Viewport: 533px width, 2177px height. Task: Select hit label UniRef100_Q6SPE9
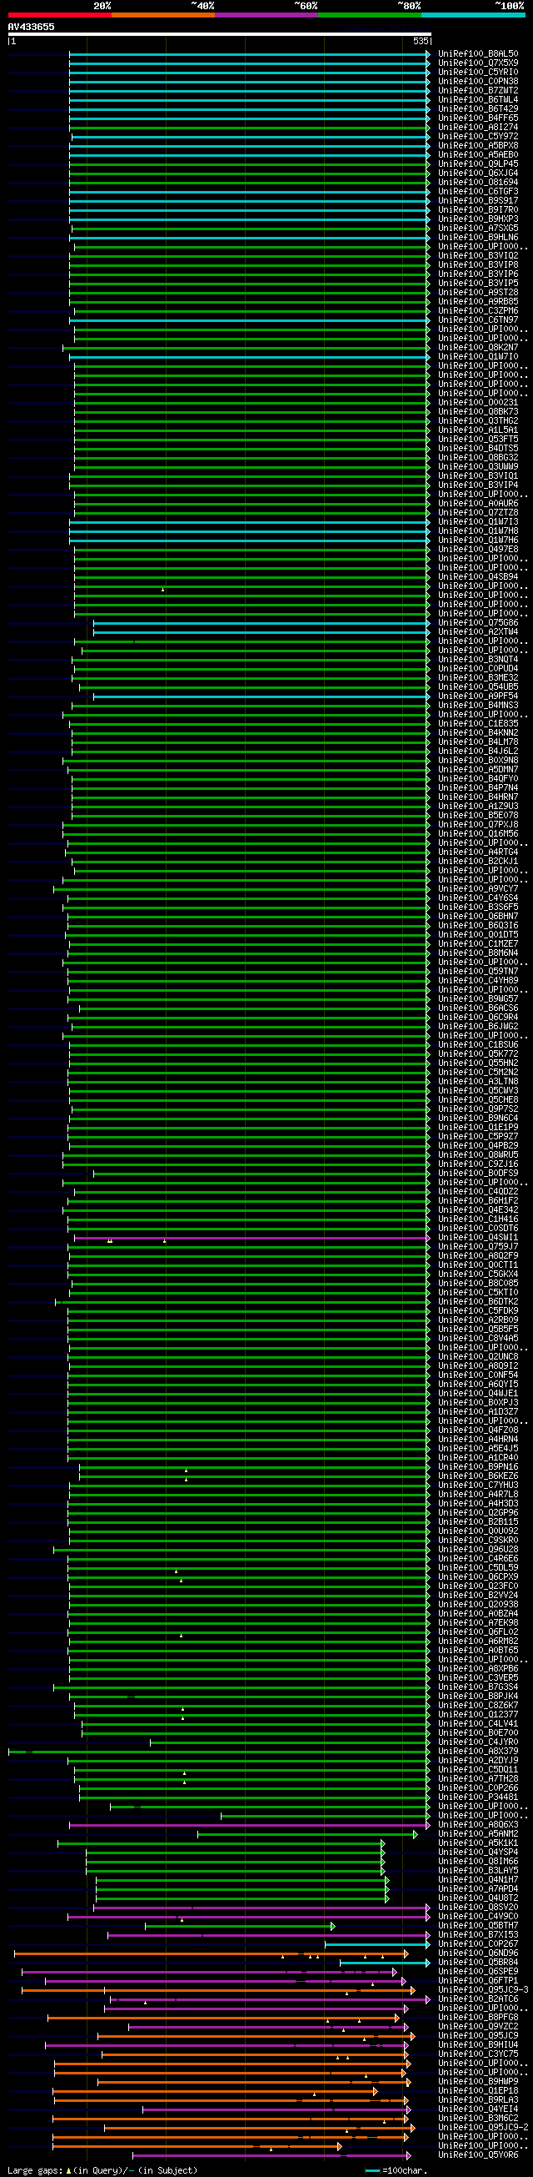click(478, 1972)
